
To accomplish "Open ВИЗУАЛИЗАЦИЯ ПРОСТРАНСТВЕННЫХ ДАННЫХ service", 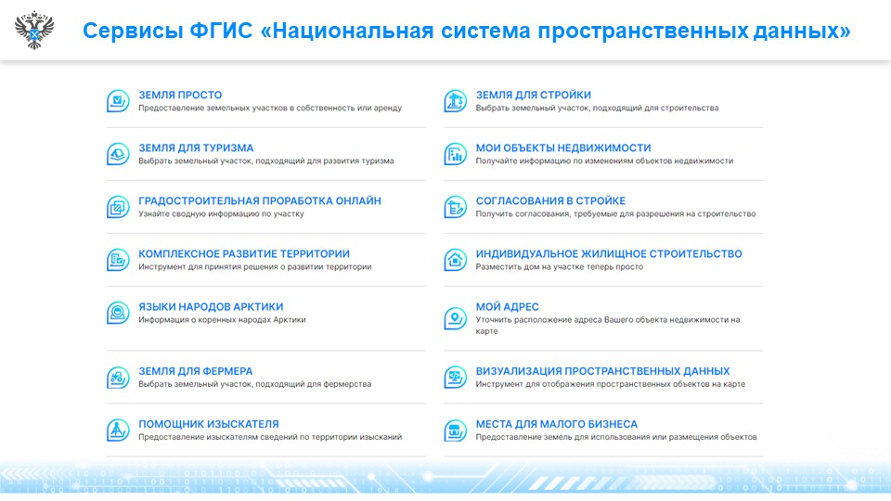I will coord(602,371).
